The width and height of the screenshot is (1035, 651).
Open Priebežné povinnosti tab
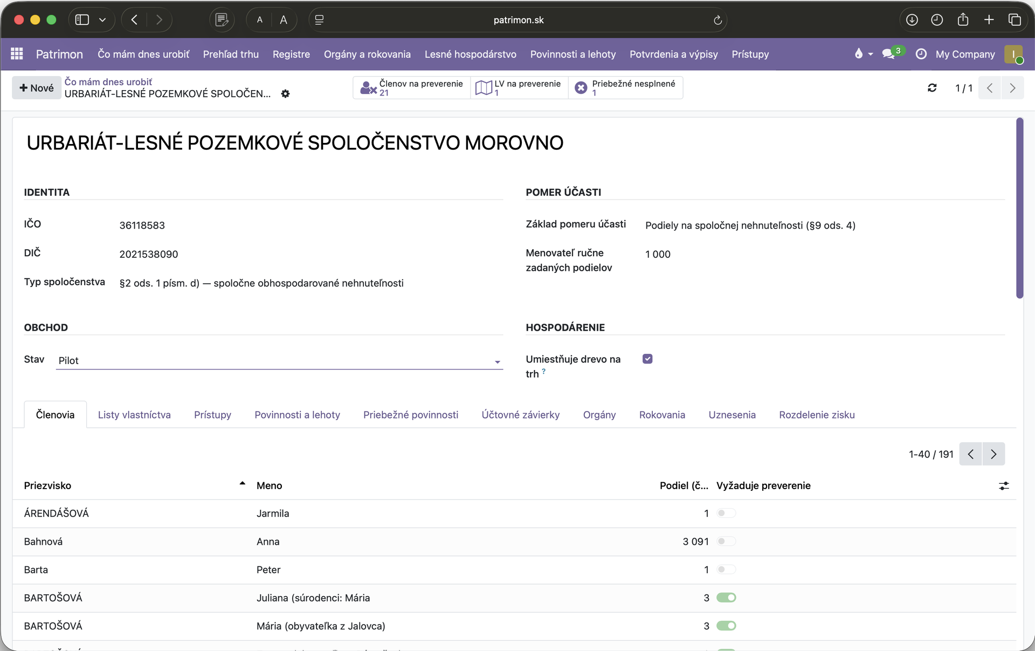pos(411,415)
